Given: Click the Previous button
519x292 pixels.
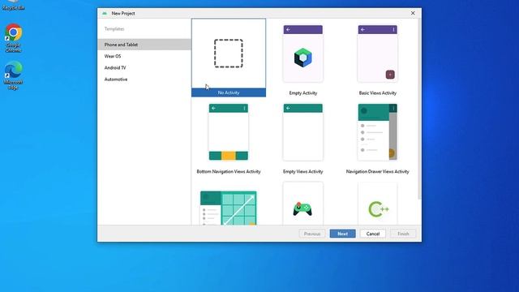Looking at the screenshot, I should (x=312, y=234).
